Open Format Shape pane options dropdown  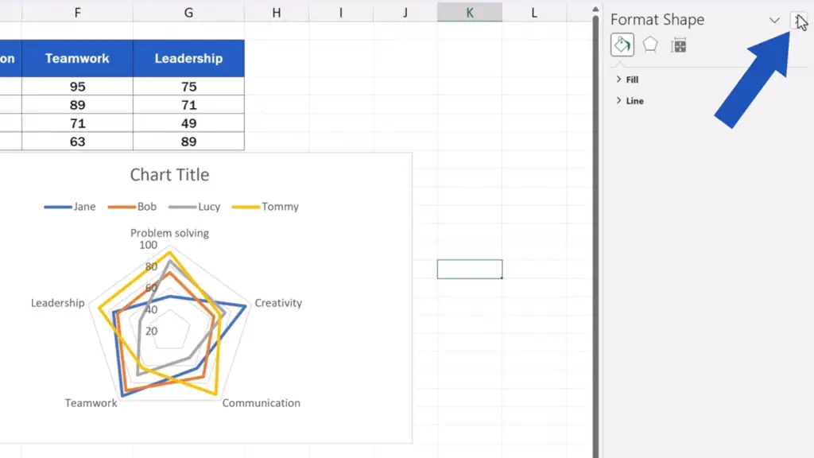coord(774,20)
